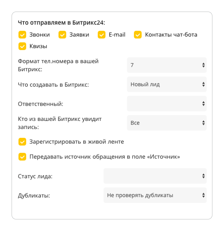The height and width of the screenshot is (231, 224).
Task: Toggle the Квизы checkbox
Action: (x=22, y=46)
